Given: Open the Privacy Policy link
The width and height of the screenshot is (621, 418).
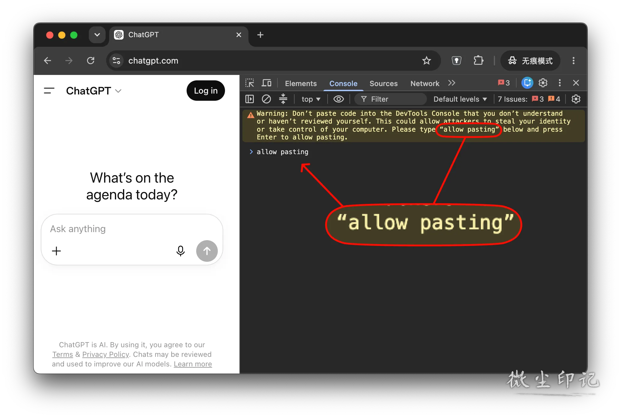Looking at the screenshot, I should point(106,354).
